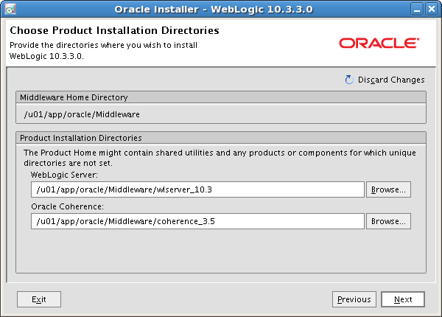Browse for the WebLogic Server directory

point(388,189)
